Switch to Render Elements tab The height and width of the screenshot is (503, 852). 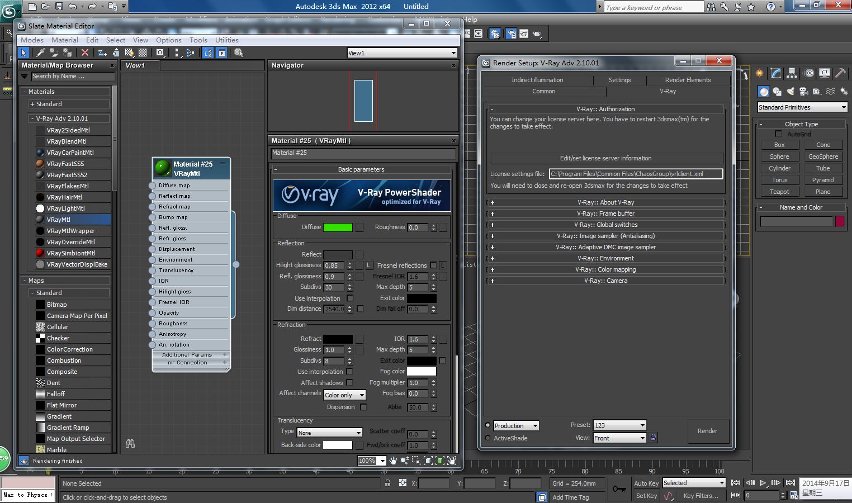coord(688,80)
